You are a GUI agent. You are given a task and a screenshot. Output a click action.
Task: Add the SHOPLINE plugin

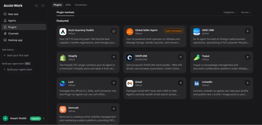[181, 57]
